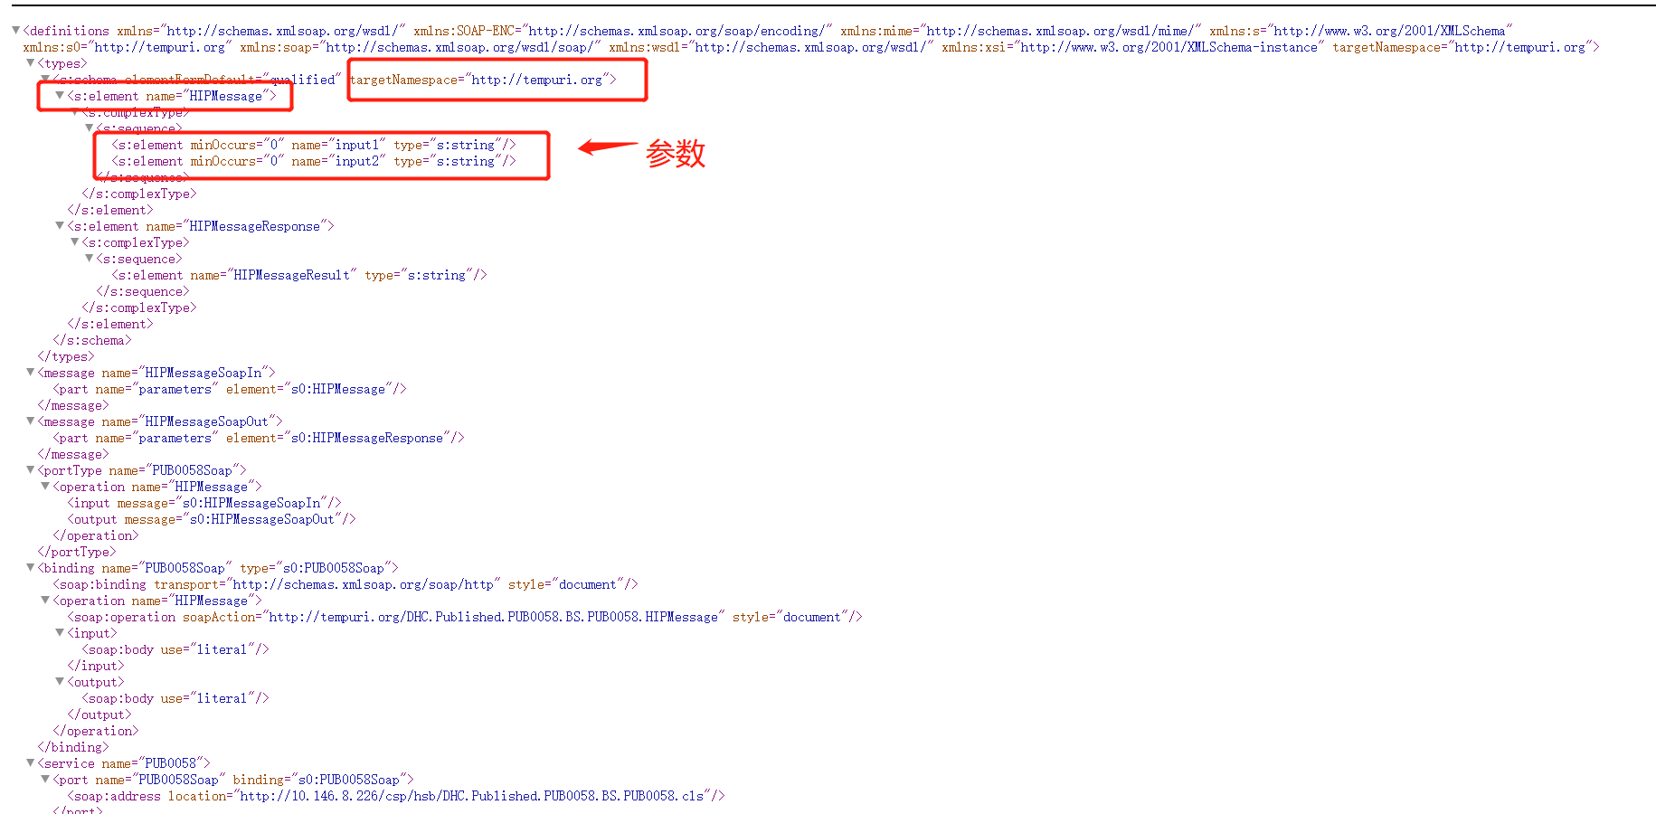This screenshot has width=1656, height=814.
Task: Collapse the HIPMessageResponse element node
Action: [x=59, y=226]
